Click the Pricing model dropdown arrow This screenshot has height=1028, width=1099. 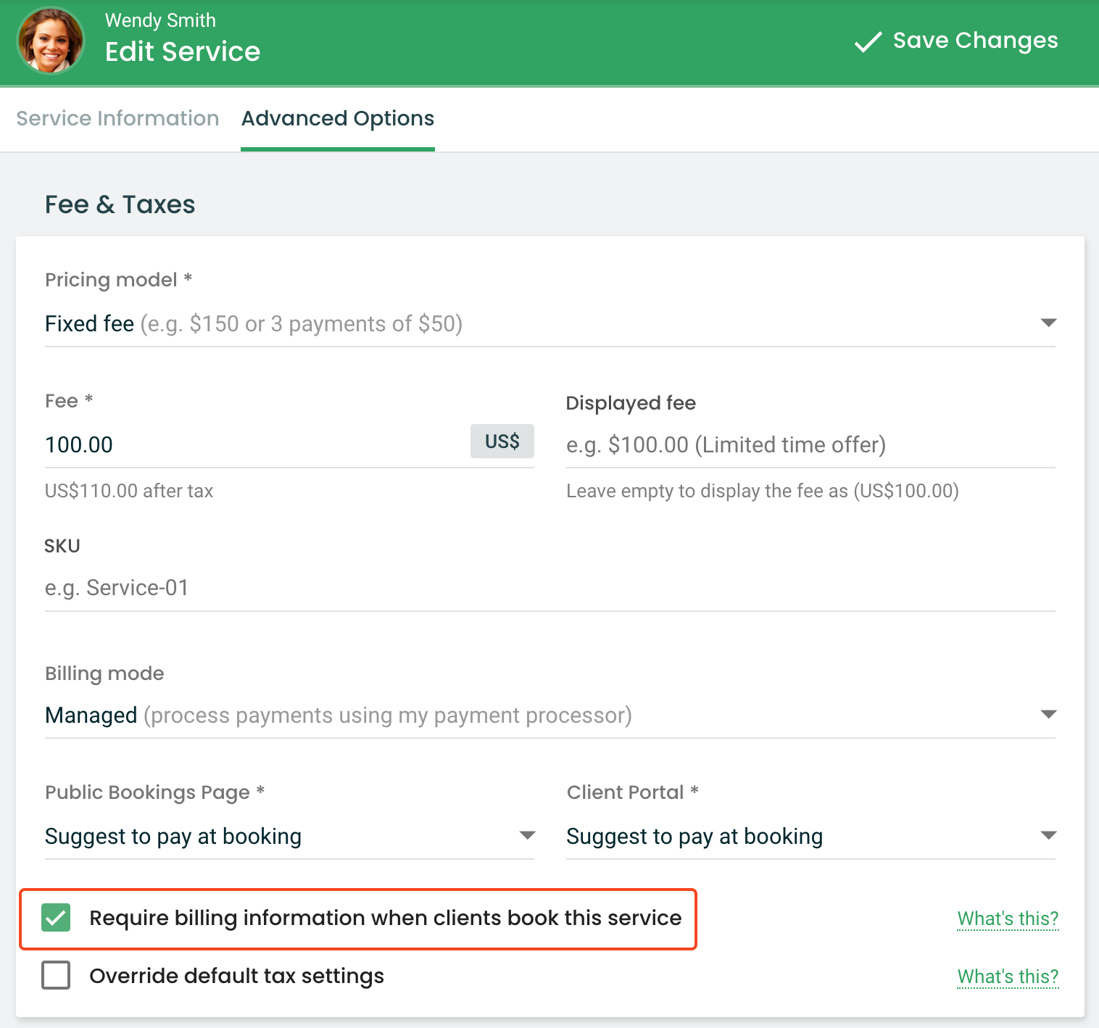[x=1048, y=323]
